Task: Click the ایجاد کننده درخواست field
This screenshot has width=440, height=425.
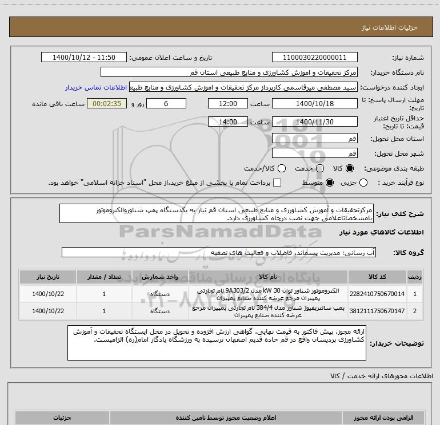Action: point(243,87)
